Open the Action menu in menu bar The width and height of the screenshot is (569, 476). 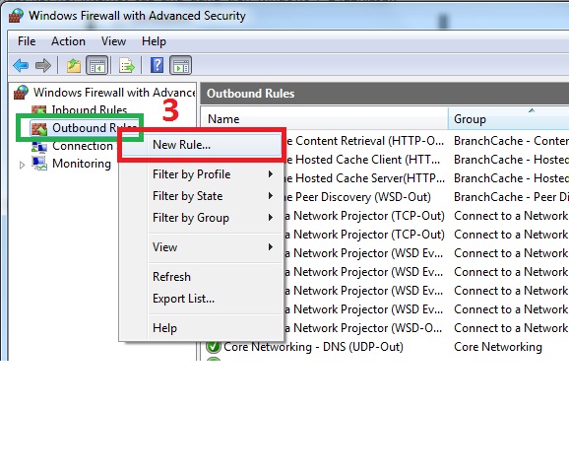[x=68, y=41]
